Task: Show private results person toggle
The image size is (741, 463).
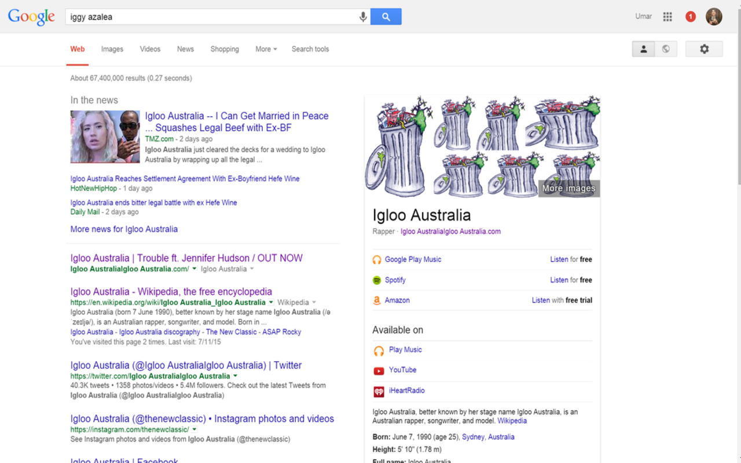Action: pos(643,49)
